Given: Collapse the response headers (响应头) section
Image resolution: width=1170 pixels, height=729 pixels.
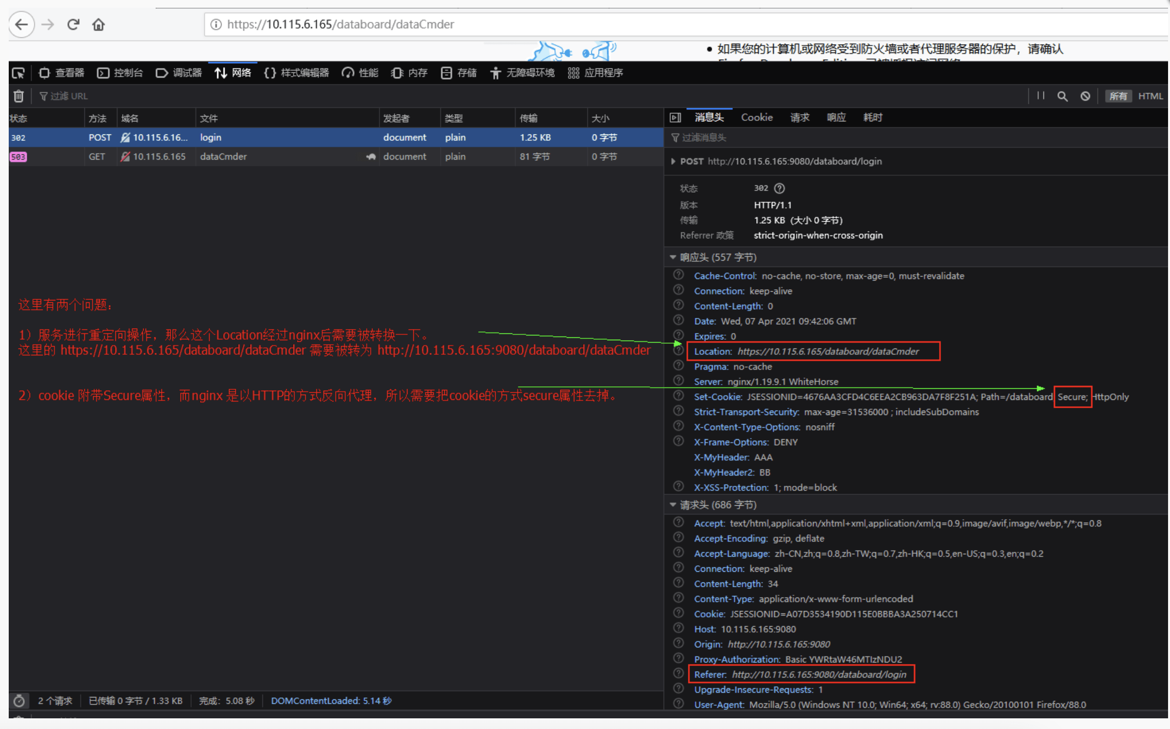Looking at the screenshot, I should [x=673, y=257].
